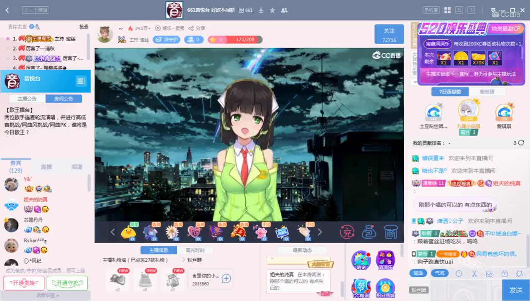Open the 消消乐 game icon
Screen dimensions: 530x301
[x=385, y=260]
